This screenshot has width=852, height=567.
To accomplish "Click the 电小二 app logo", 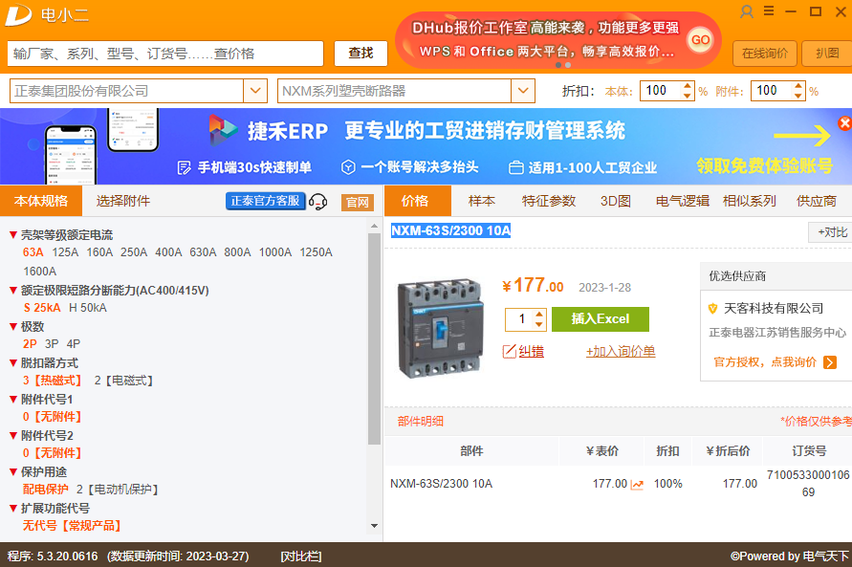I will tap(18, 14).
